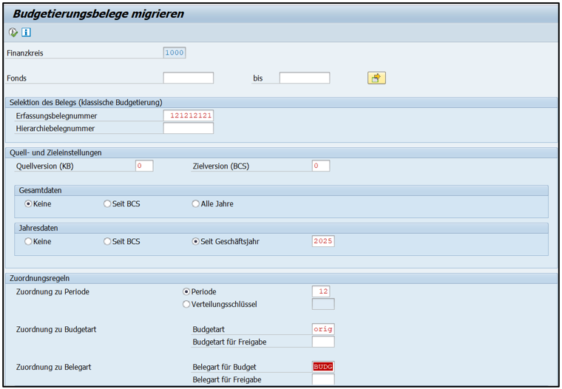Open the blue information icon
The image size is (562, 389).
point(27,33)
